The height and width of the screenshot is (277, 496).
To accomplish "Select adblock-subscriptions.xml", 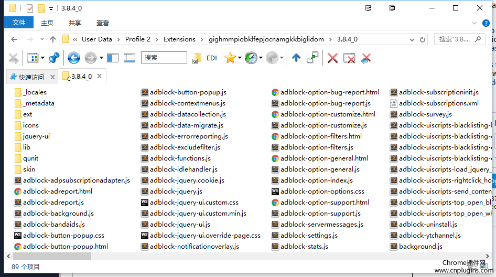I will (435, 103).
